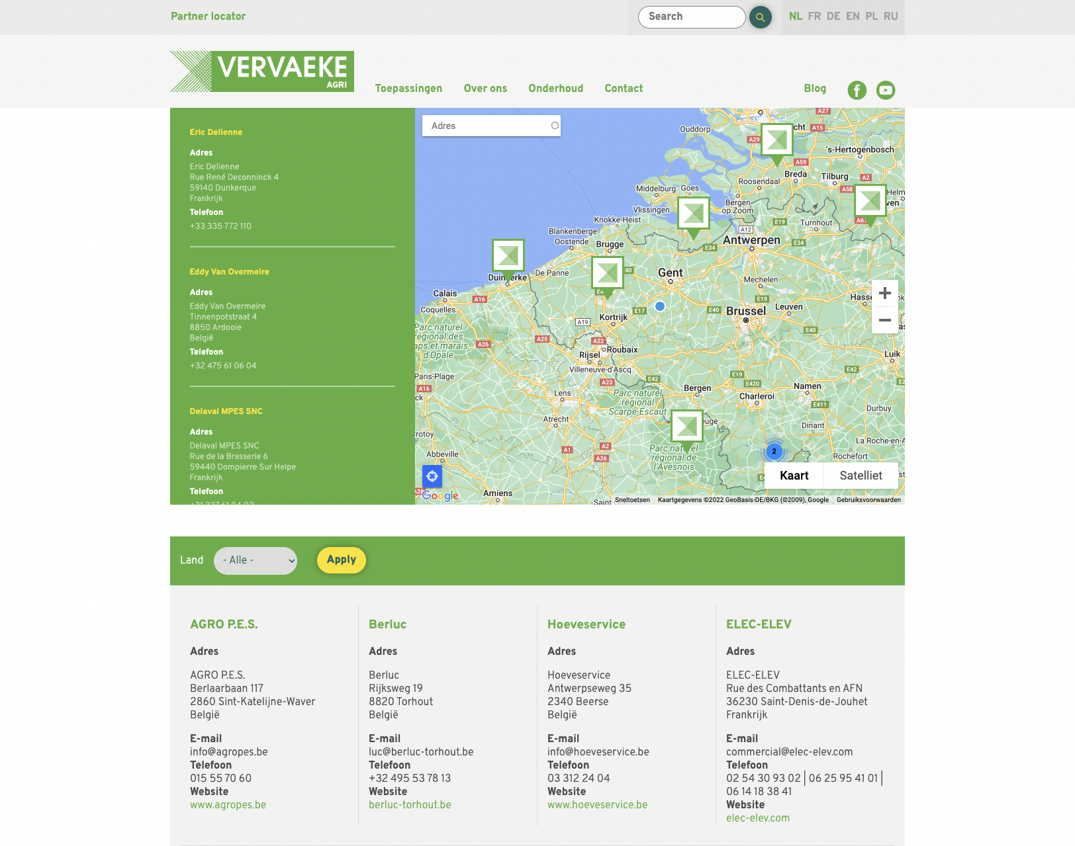Open the Land country dropdown
This screenshot has width=1075, height=846.
coord(256,560)
